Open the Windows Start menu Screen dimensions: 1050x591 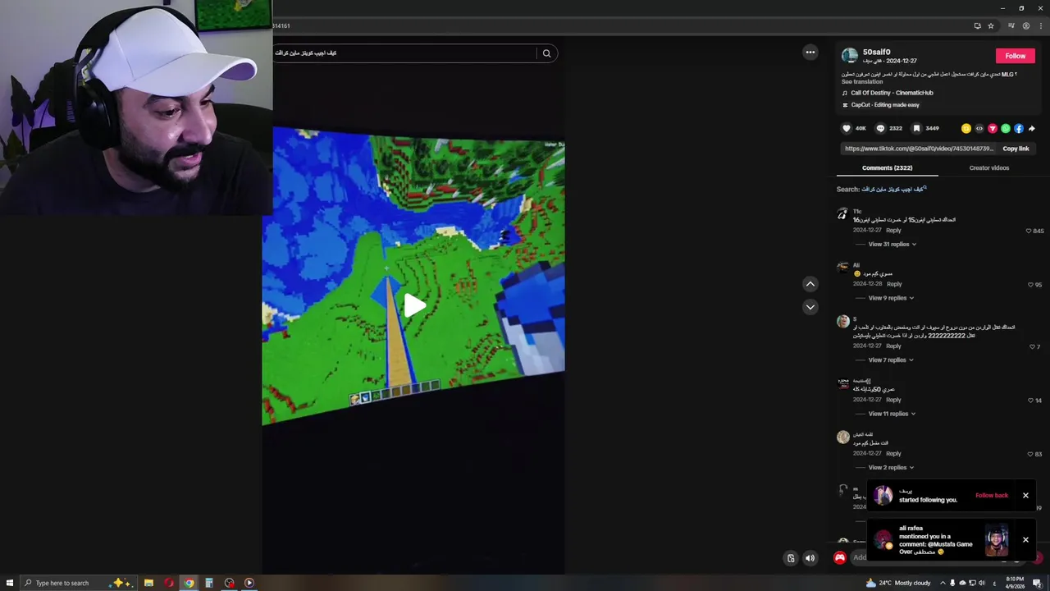click(10, 583)
